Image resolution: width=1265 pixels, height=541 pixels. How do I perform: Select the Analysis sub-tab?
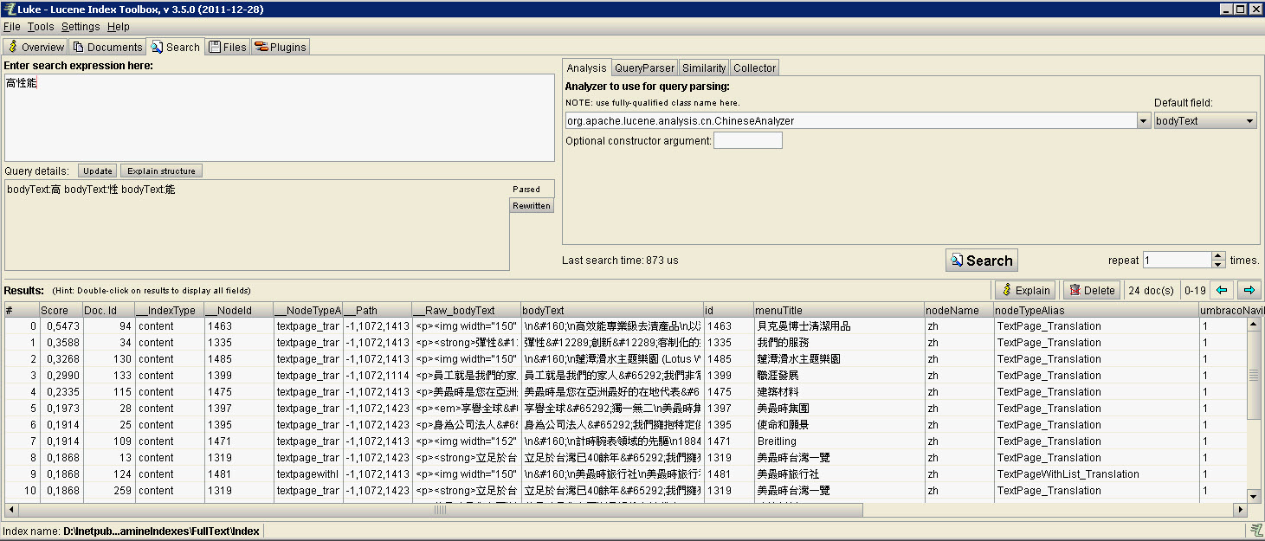pos(587,68)
